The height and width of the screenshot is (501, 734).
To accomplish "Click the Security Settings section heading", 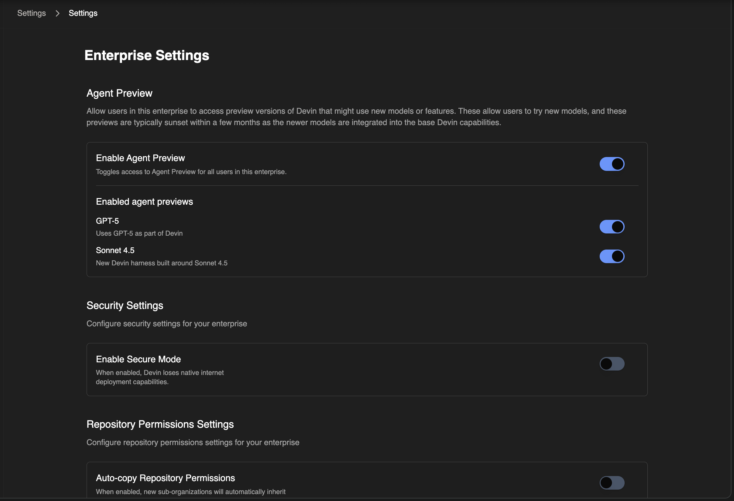I will coord(125,305).
